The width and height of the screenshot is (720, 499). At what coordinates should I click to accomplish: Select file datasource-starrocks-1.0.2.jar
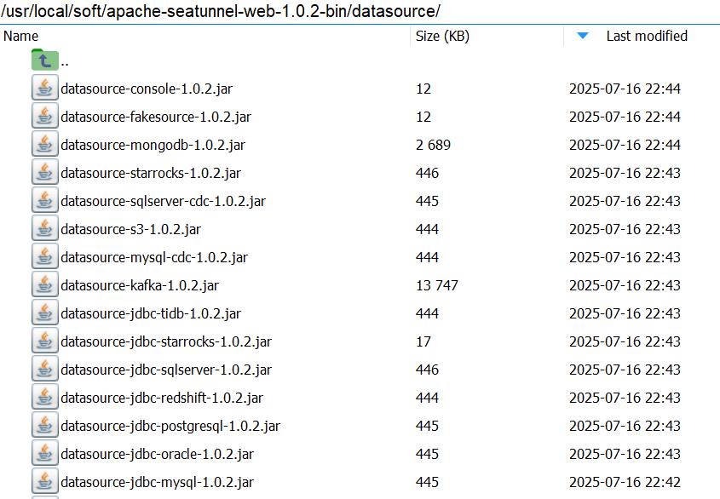click(x=151, y=173)
